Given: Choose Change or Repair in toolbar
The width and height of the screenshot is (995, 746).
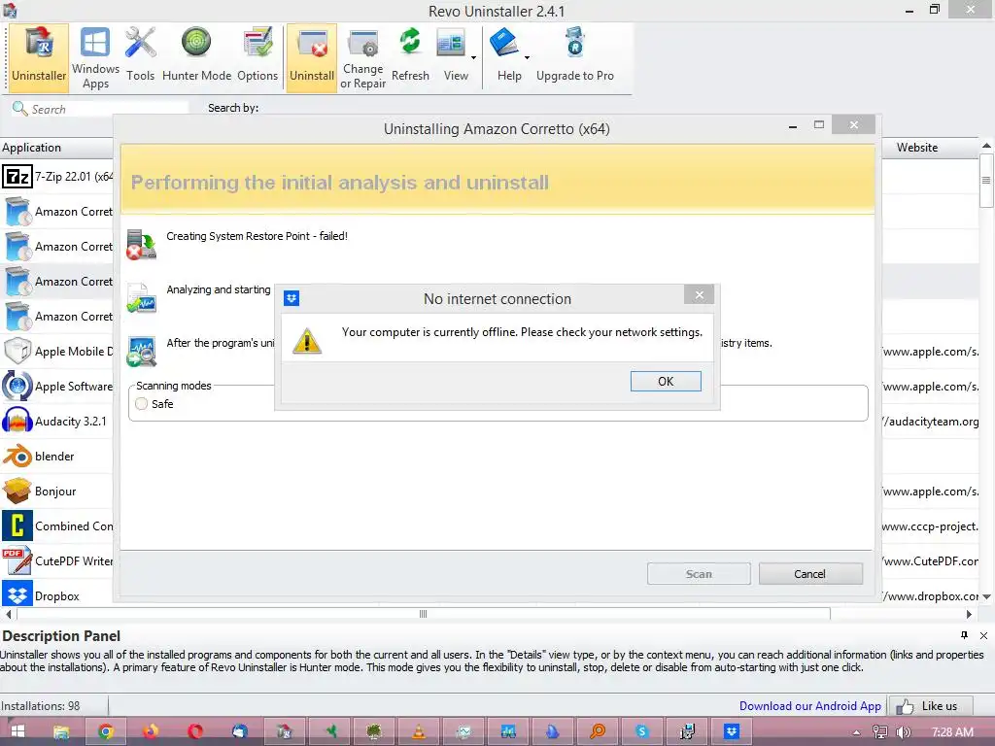Looking at the screenshot, I should (x=363, y=57).
